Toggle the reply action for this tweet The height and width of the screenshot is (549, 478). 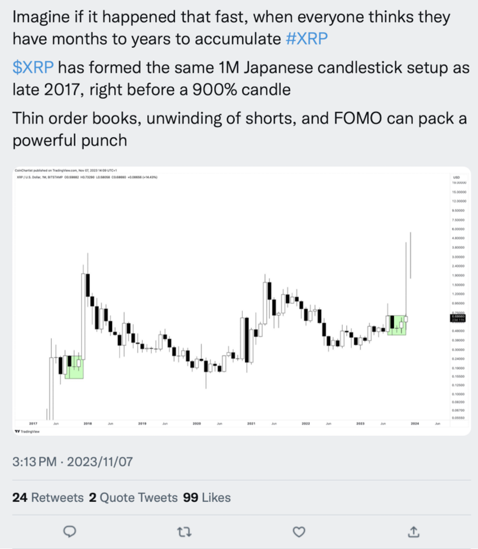coord(70,531)
